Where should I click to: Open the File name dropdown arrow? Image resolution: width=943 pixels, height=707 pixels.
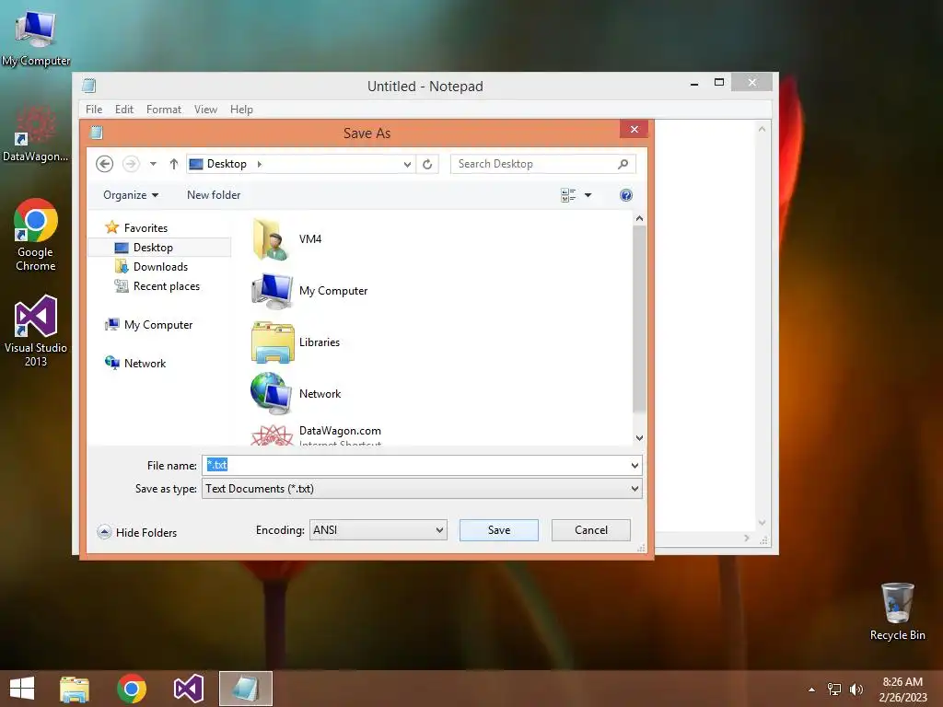(x=634, y=465)
